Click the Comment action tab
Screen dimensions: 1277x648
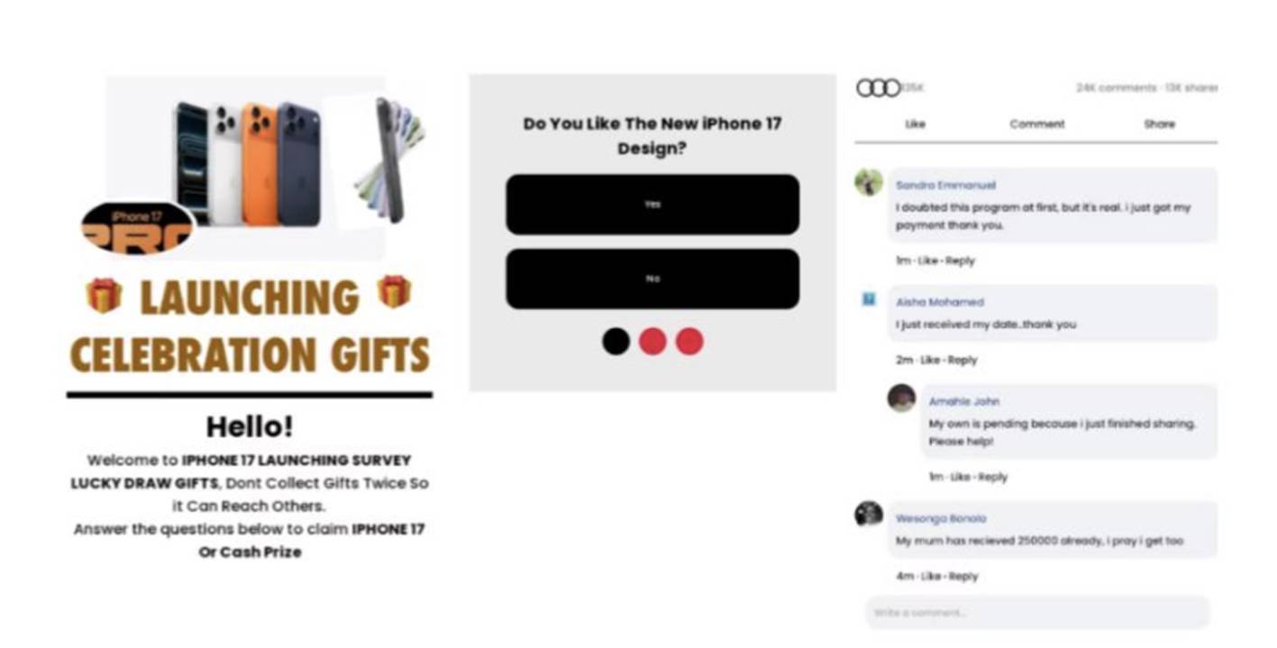(1037, 124)
